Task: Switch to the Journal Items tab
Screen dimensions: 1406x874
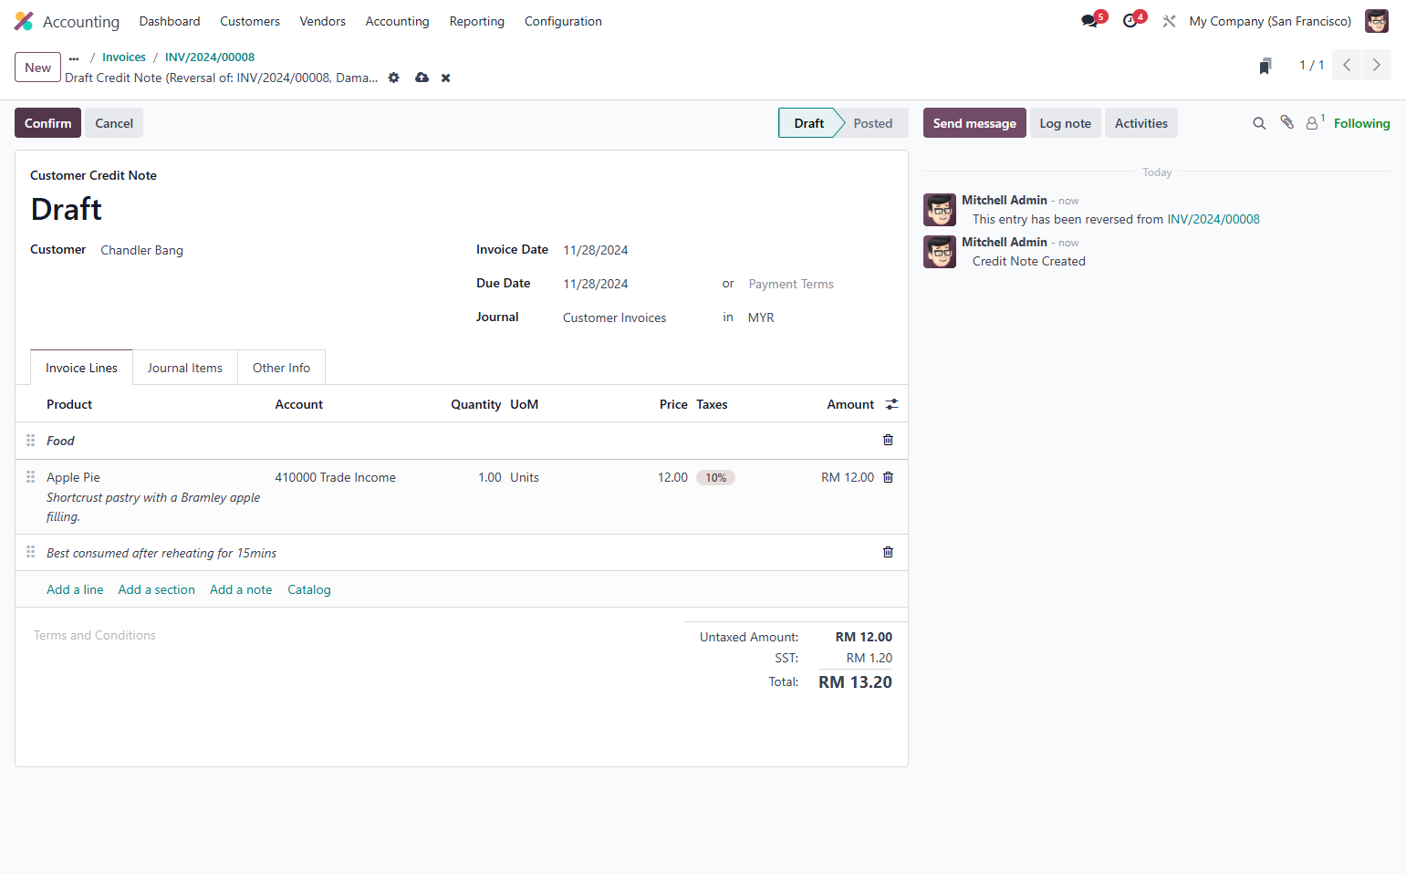Action: 185,368
